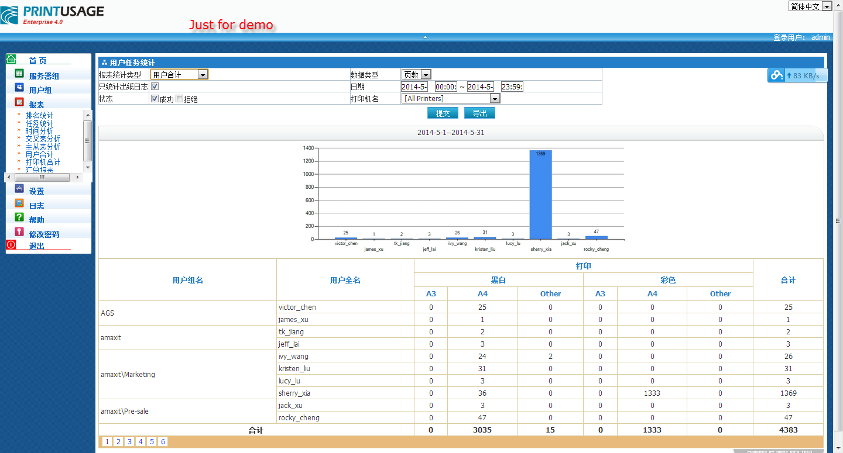Collapse header using small top arrow
The height and width of the screenshot is (453, 843).
[425, 37]
